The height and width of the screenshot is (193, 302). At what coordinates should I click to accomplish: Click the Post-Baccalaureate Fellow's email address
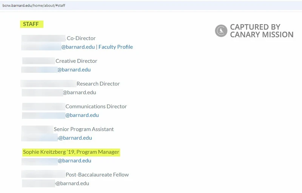[72, 184]
